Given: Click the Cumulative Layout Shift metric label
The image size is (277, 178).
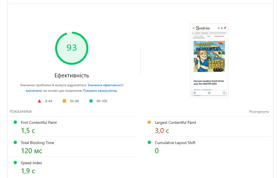Looking at the screenshot, I should pyautogui.click(x=175, y=143).
